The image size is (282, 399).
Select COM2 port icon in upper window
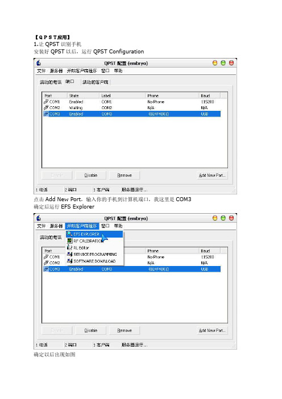pos(46,107)
